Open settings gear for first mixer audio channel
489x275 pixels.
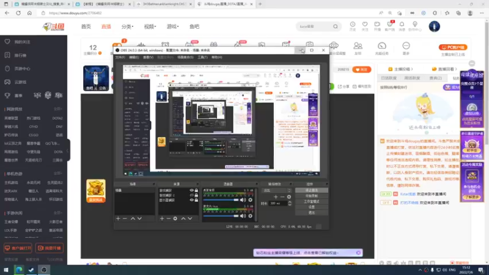(x=250, y=200)
